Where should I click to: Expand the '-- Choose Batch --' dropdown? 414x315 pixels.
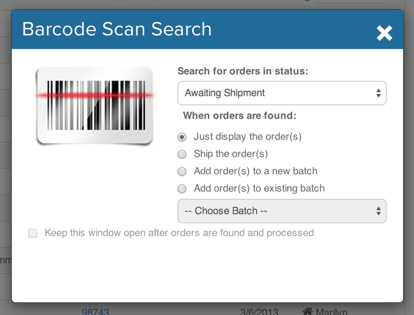(x=281, y=211)
